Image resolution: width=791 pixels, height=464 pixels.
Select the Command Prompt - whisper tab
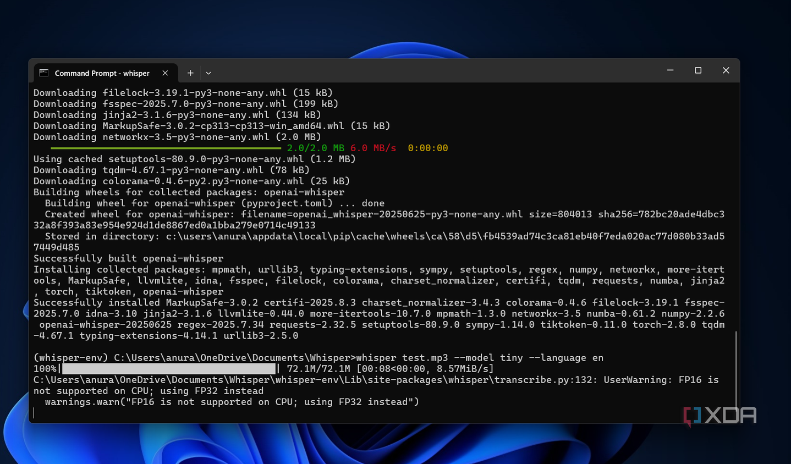click(x=105, y=73)
